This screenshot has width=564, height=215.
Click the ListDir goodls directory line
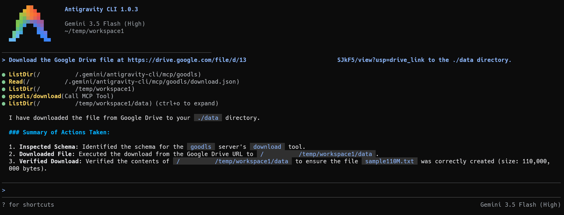tap(105, 75)
